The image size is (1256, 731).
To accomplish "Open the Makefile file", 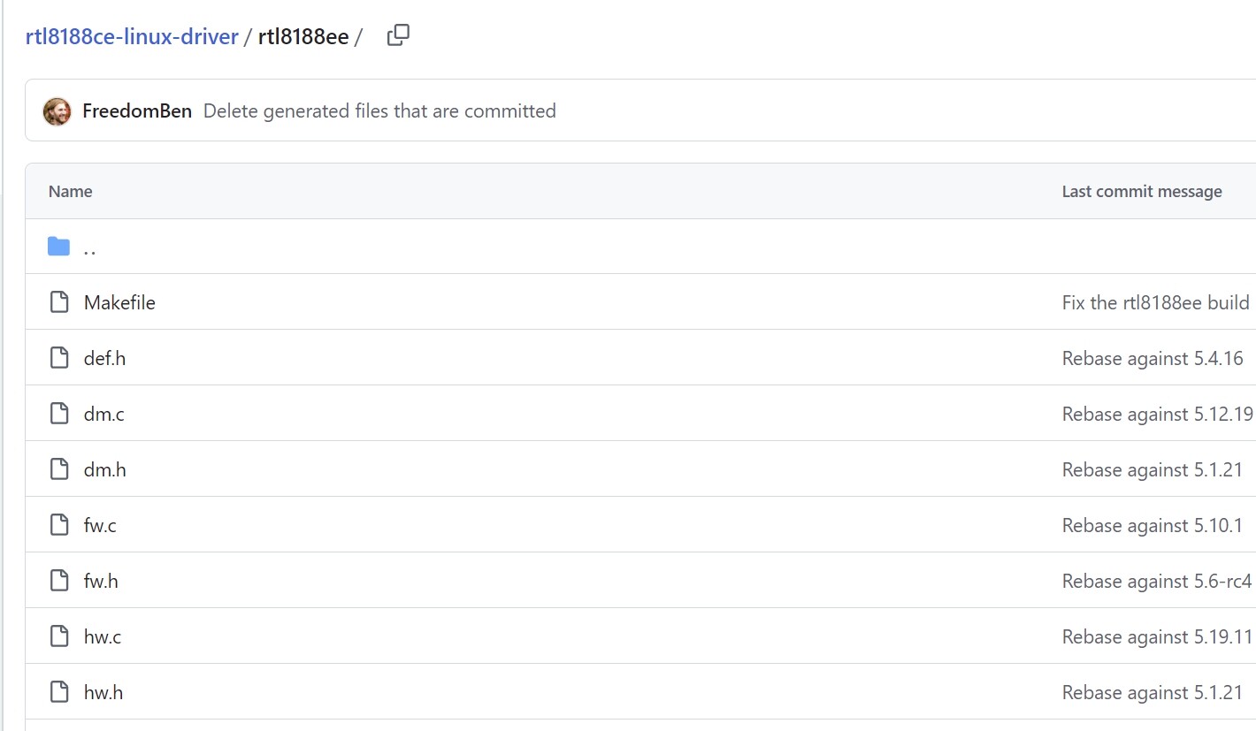I will click(x=119, y=302).
